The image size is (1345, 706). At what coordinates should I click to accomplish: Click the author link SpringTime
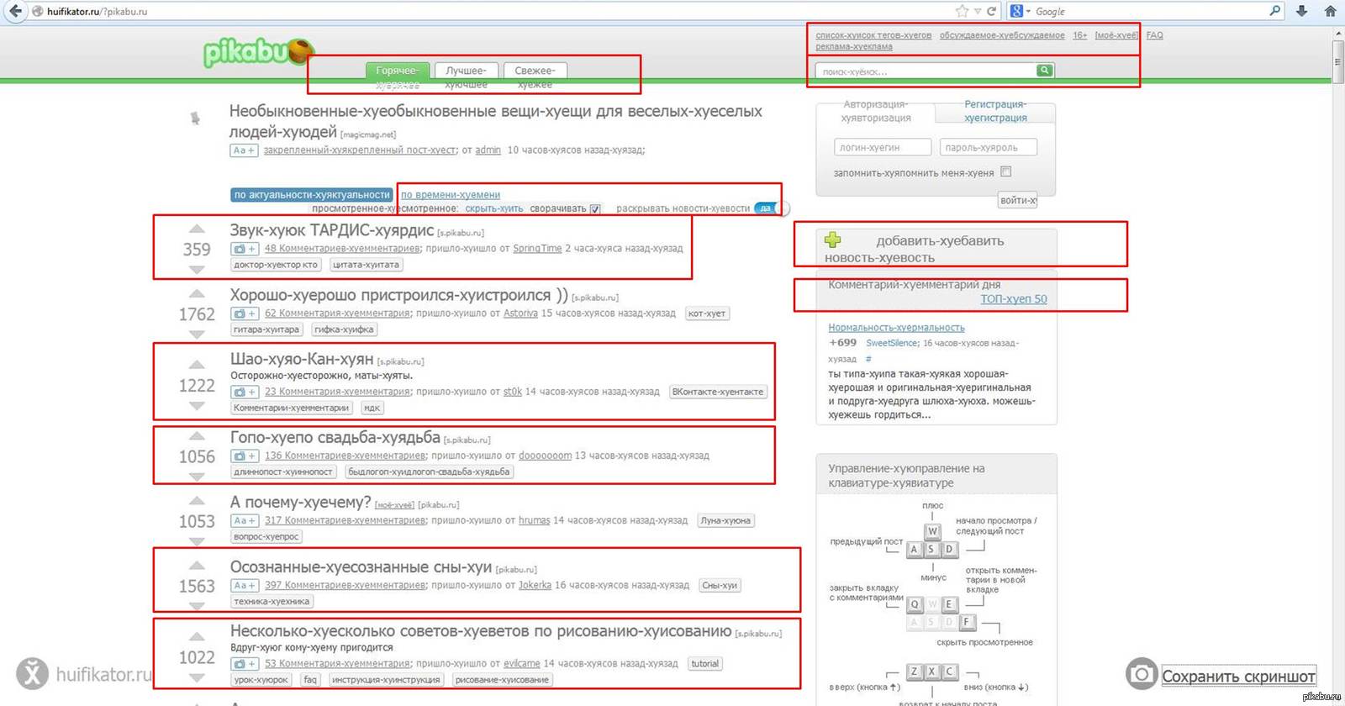[537, 249]
